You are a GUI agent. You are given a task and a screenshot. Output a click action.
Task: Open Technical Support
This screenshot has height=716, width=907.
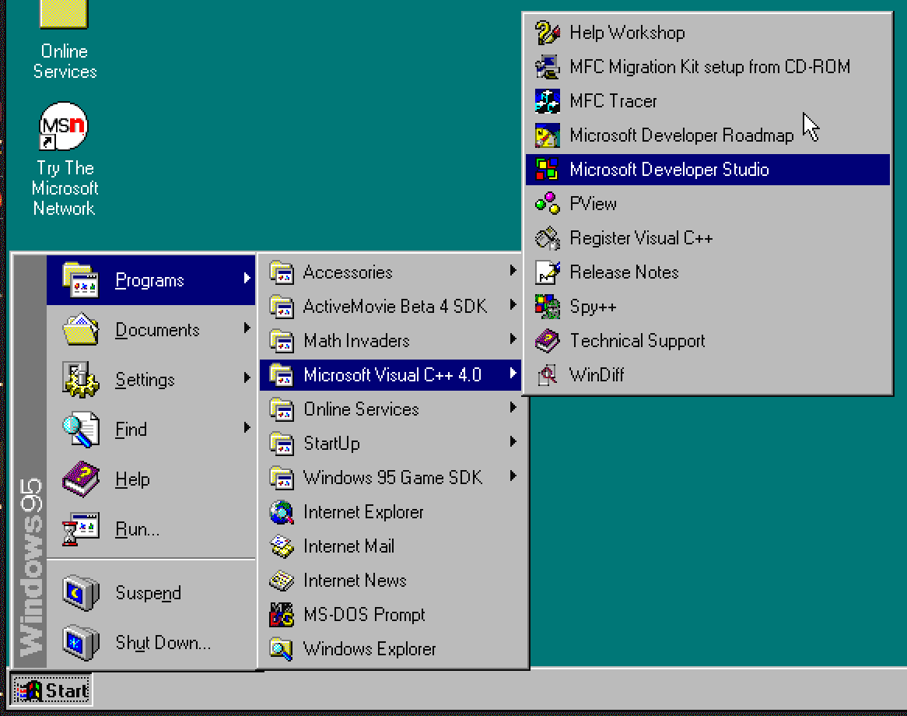[x=638, y=341]
